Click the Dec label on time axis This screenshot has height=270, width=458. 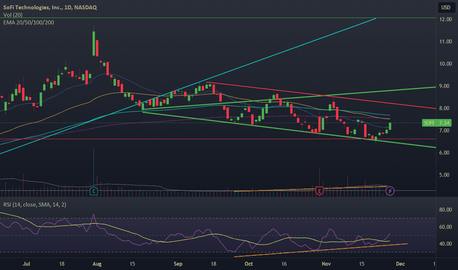coord(400,264)
